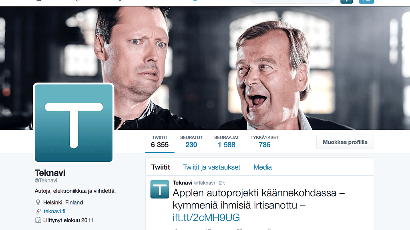Click the calendar icon beside Liittynyt elokuu 2011
410x230 pixels.
(x=38, y=220)
